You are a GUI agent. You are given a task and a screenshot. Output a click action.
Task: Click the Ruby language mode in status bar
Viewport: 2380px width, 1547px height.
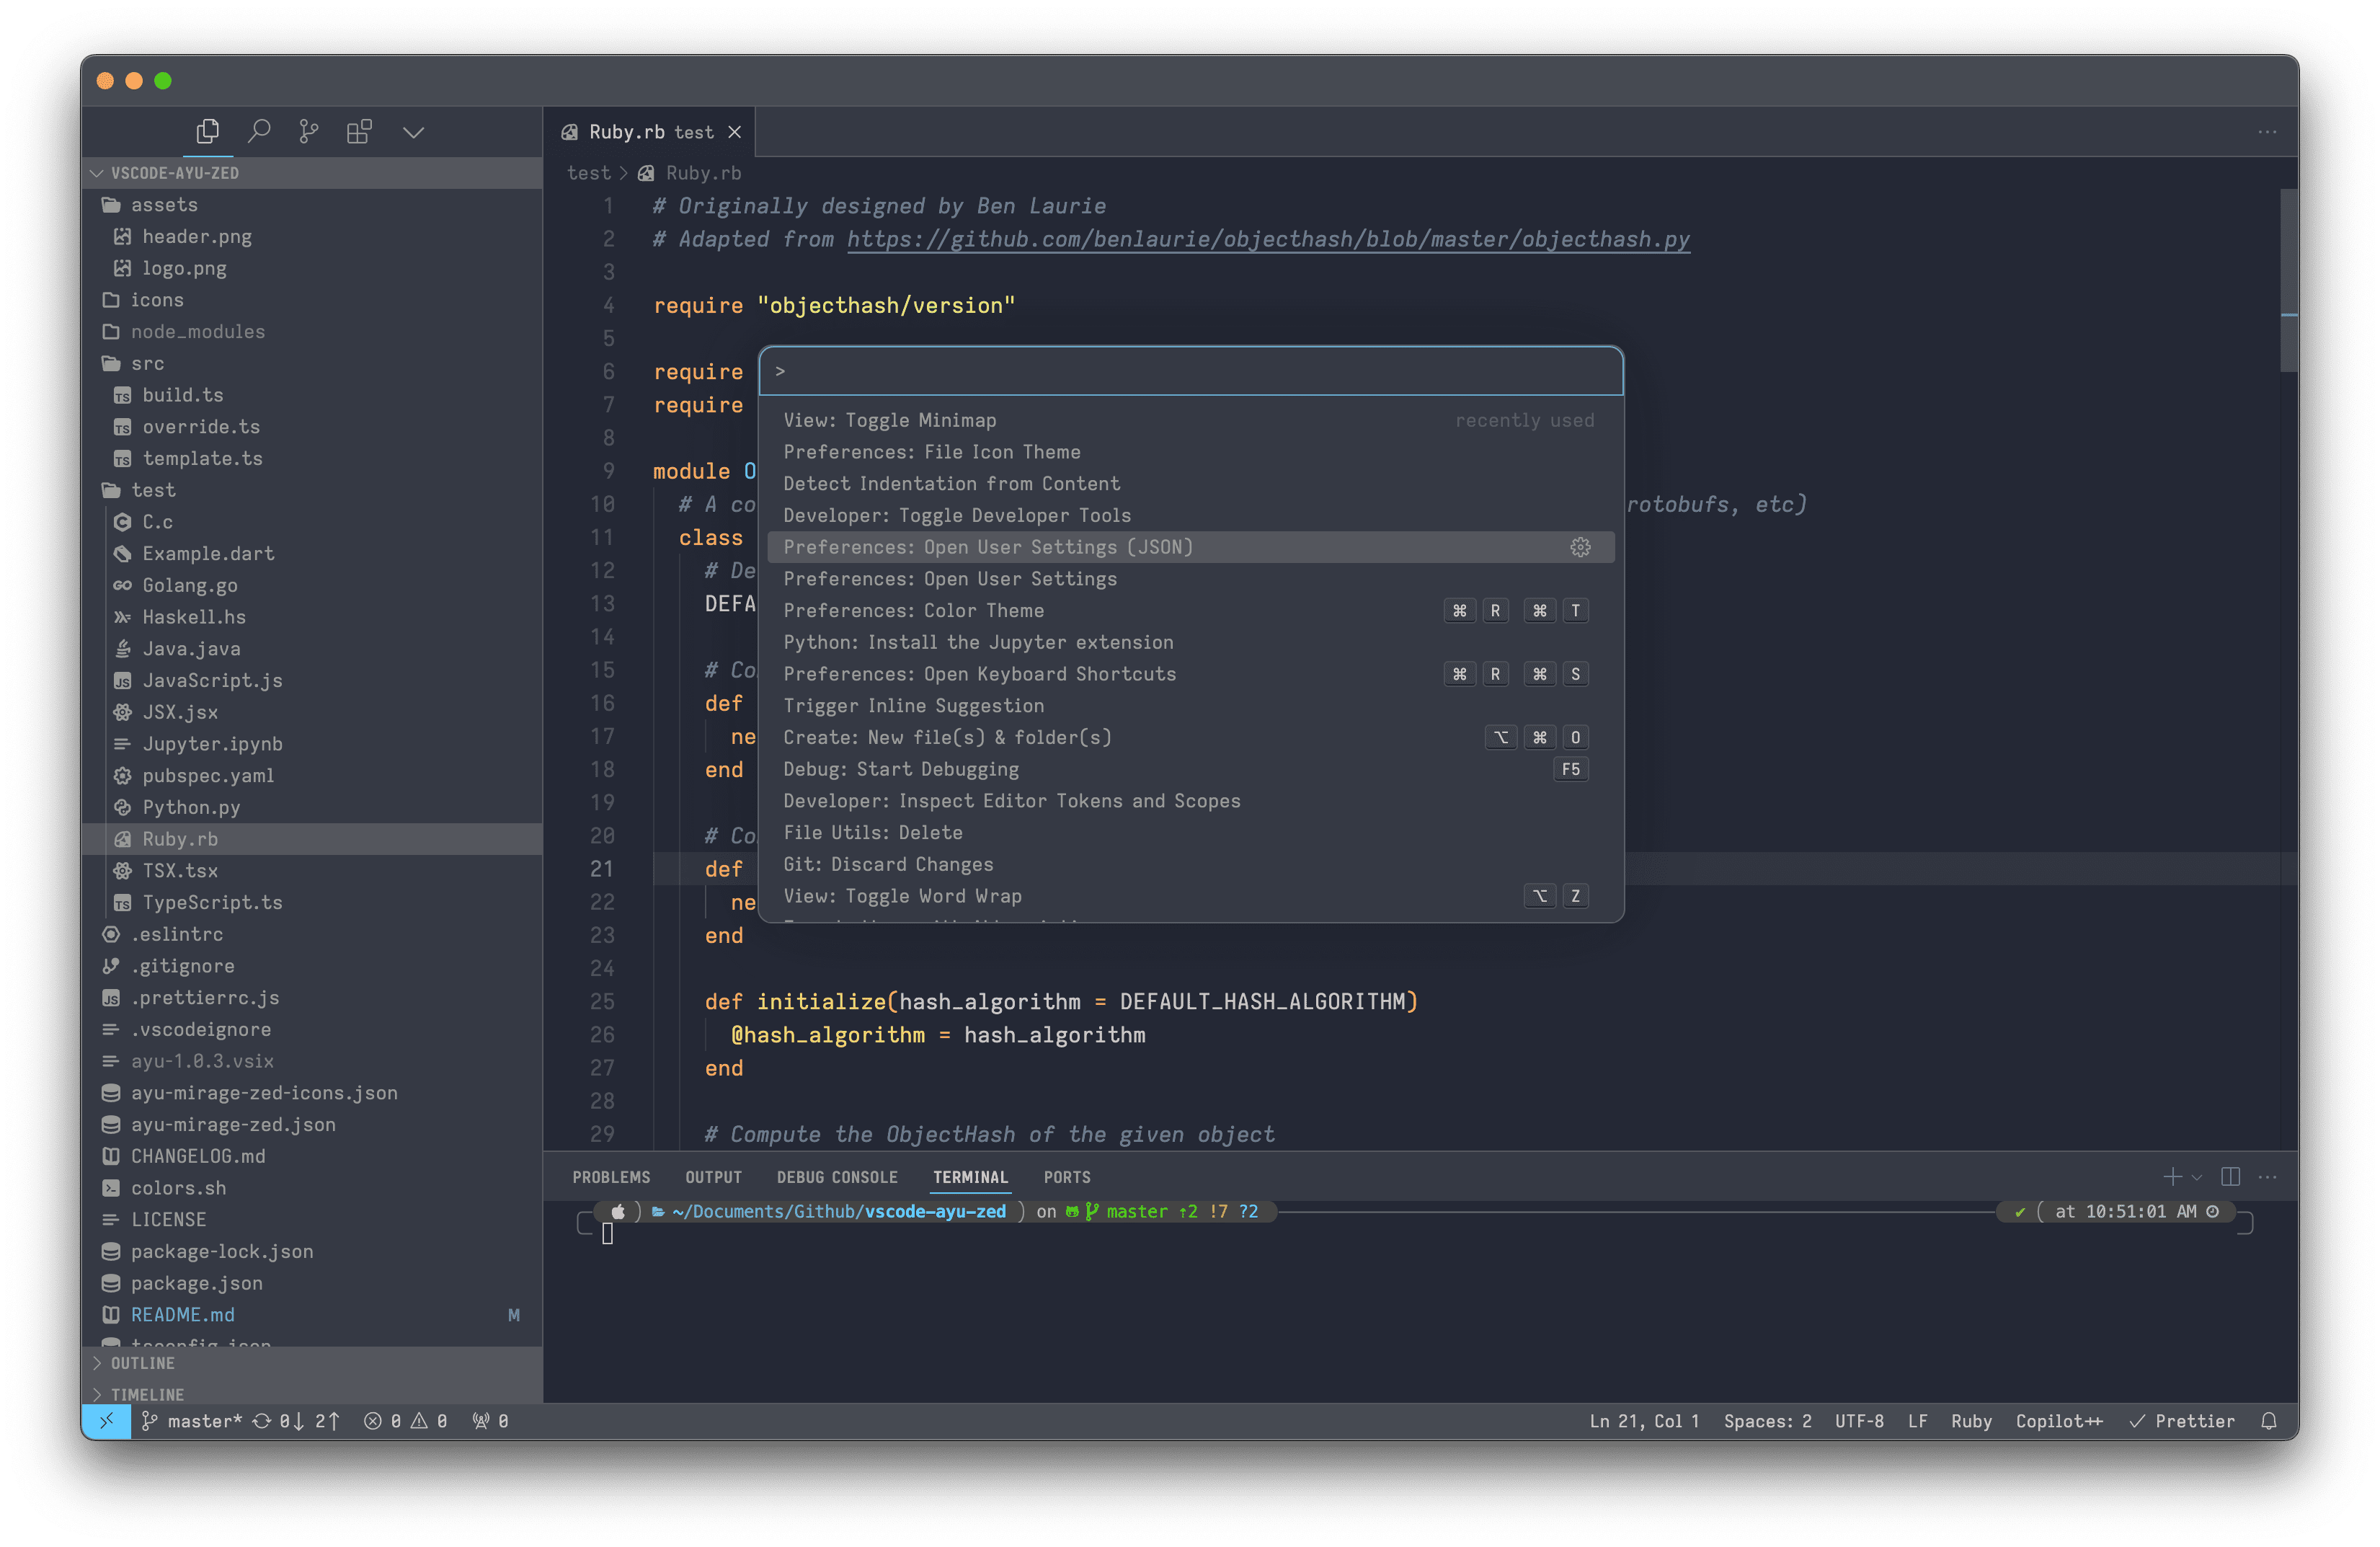tap(1971, 1421)
